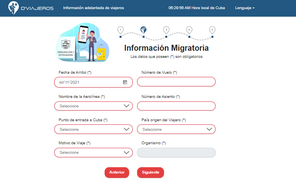Open País origen del Viajero dropdown

point(176,130)
